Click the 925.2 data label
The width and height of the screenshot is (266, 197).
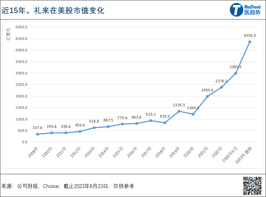pyautogui.click(x=151, y=114)
